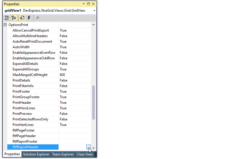The image size is (233, 159).
Task: Click the empty RtfPageFooter value field
Action: [x=75, y=130]
